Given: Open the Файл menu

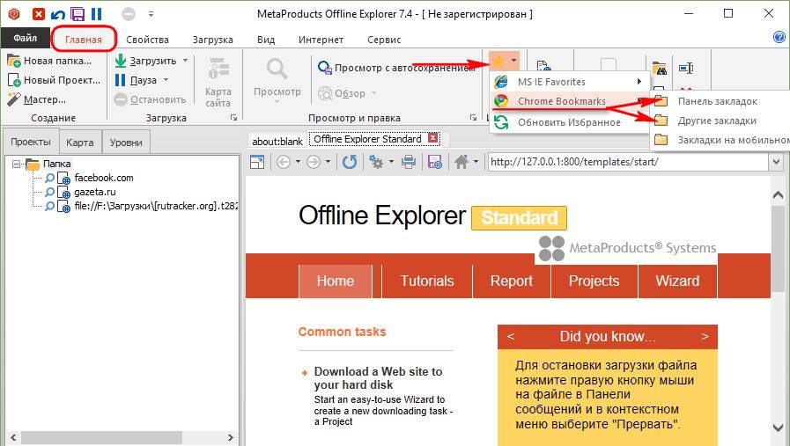Looking at the screenshot, I should pyautogui.click(x=26, y=38).
